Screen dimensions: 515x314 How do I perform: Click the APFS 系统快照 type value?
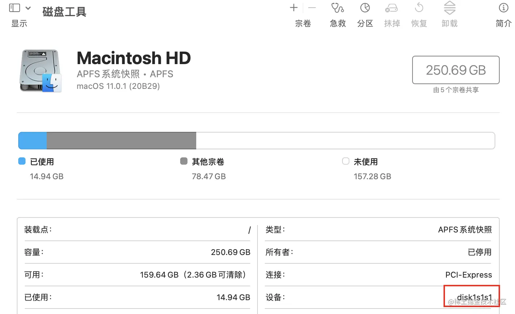pos(465,230)
